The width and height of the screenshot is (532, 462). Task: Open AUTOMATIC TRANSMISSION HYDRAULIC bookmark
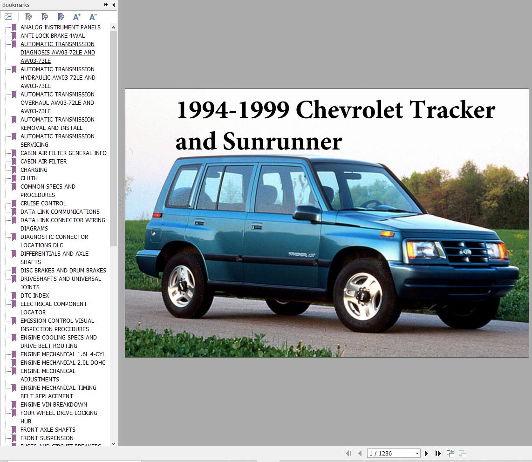(58, 77)
